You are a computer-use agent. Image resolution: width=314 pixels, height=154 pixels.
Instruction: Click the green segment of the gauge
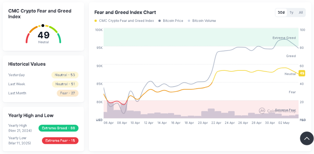coord(59,38)
